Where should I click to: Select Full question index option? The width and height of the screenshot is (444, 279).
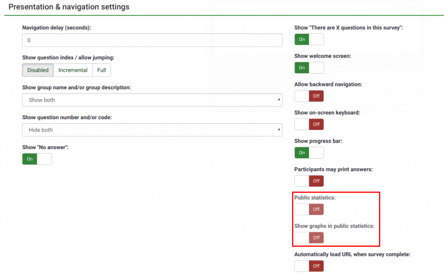[102, 70]
